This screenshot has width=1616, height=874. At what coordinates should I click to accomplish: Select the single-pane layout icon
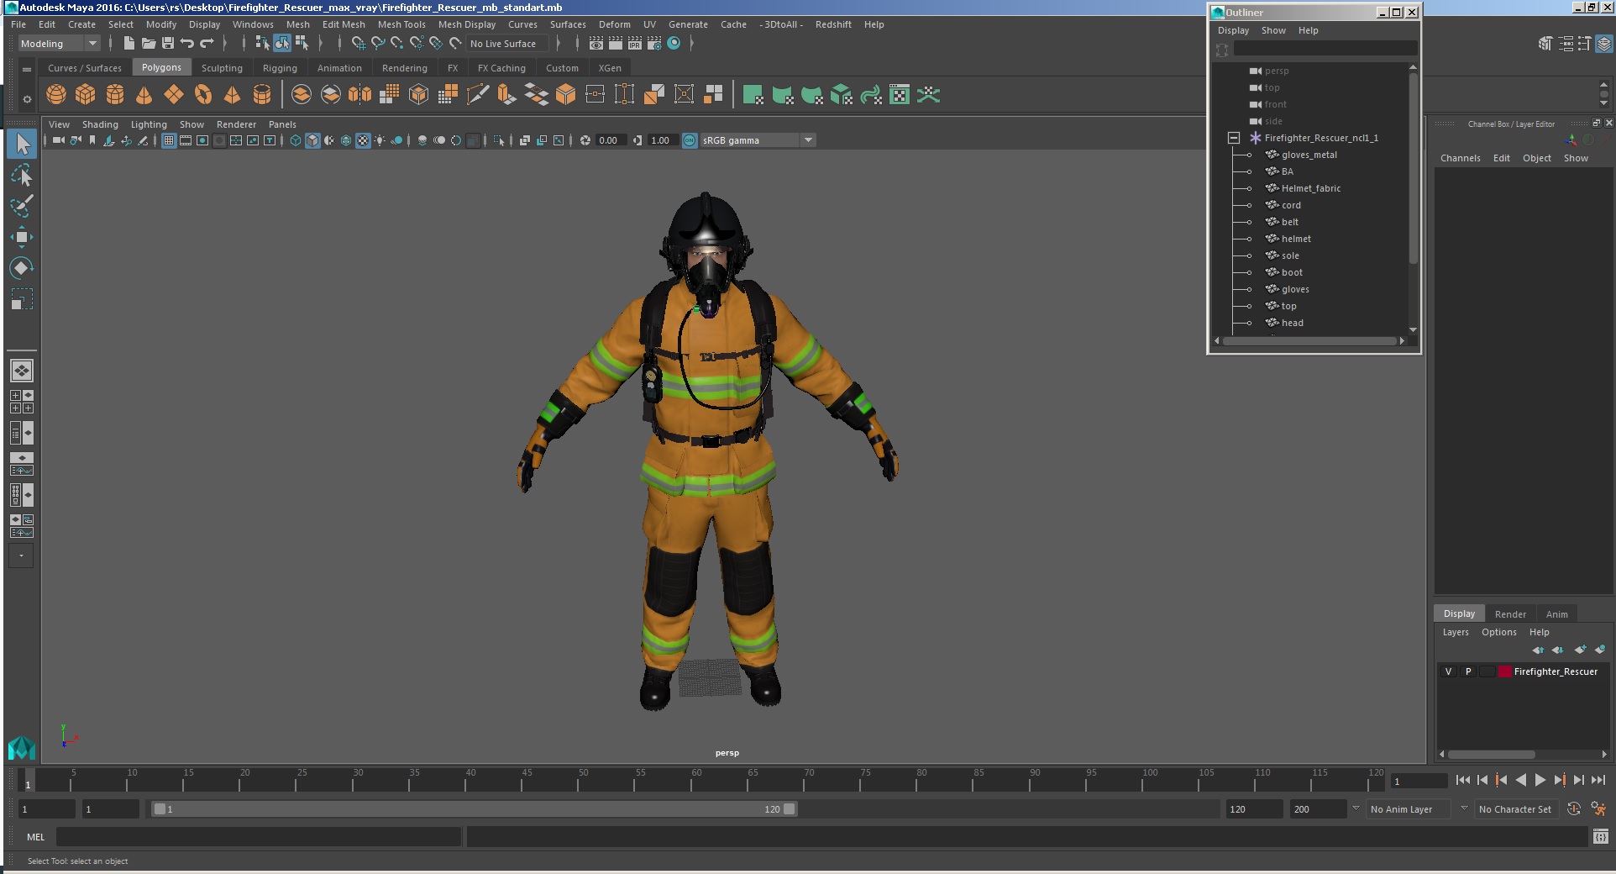[x=22, y=371]
